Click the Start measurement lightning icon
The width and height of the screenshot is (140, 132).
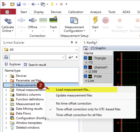click(95, 20)
